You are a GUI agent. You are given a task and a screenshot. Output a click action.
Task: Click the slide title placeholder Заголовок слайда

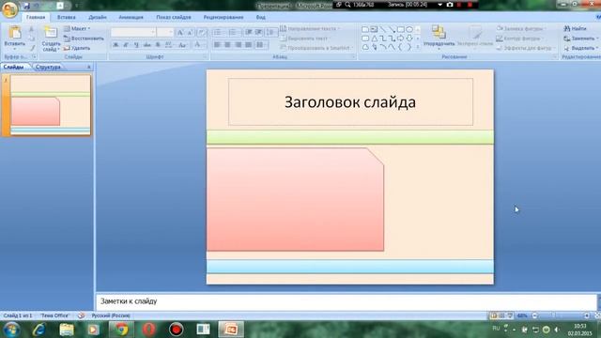coord(350,102)
